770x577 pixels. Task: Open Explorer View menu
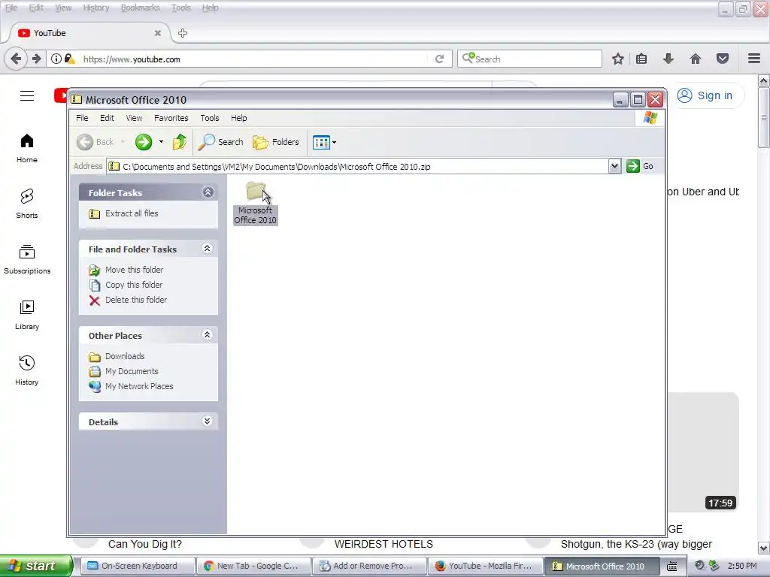point(134,118)
